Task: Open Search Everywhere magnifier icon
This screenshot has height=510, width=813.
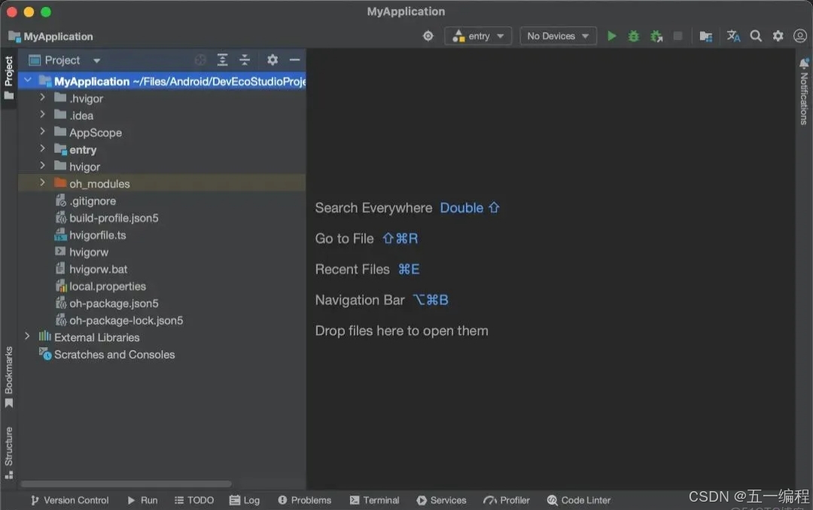Action: (756, 36)
